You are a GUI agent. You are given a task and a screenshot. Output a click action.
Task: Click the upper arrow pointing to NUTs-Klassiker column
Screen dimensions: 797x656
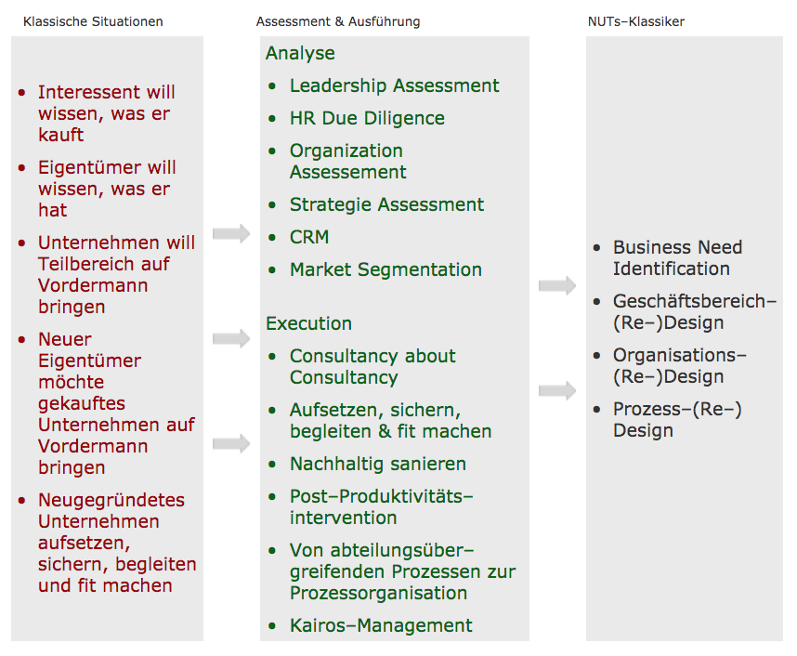[557, 285]
